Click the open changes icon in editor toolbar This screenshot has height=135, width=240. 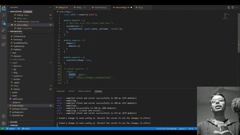(x=229, y=7)
